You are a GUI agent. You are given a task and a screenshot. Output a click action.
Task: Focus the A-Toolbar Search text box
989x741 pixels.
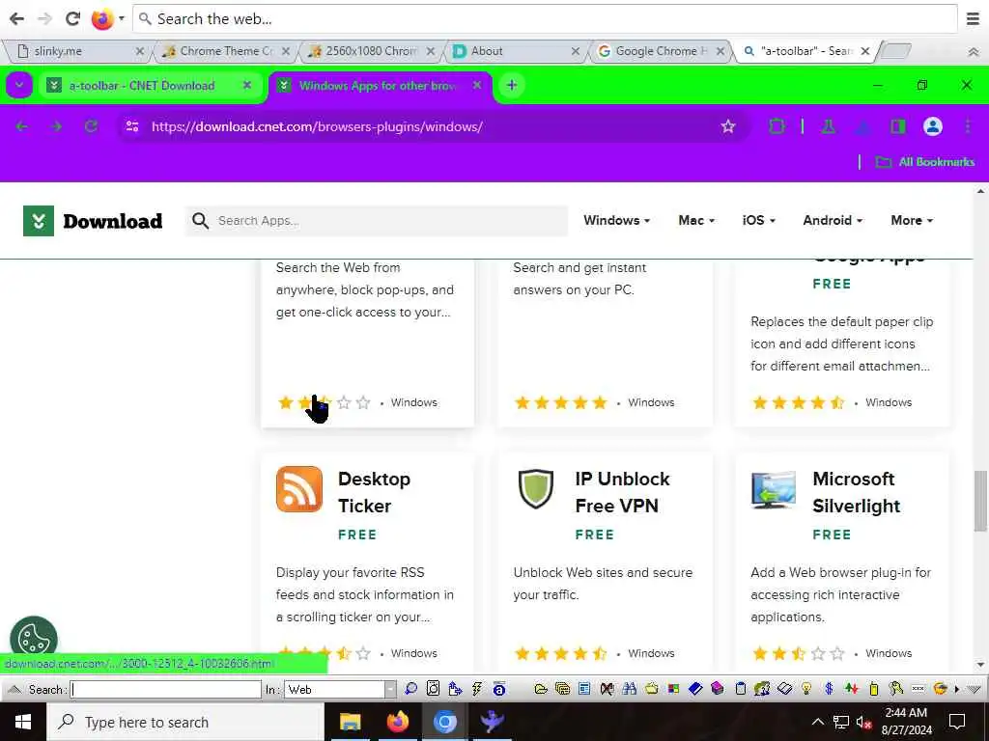point(166,689)
